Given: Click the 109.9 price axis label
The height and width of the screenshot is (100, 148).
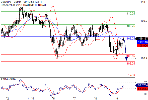Looking at the screenshot, I should click(144, 21).
